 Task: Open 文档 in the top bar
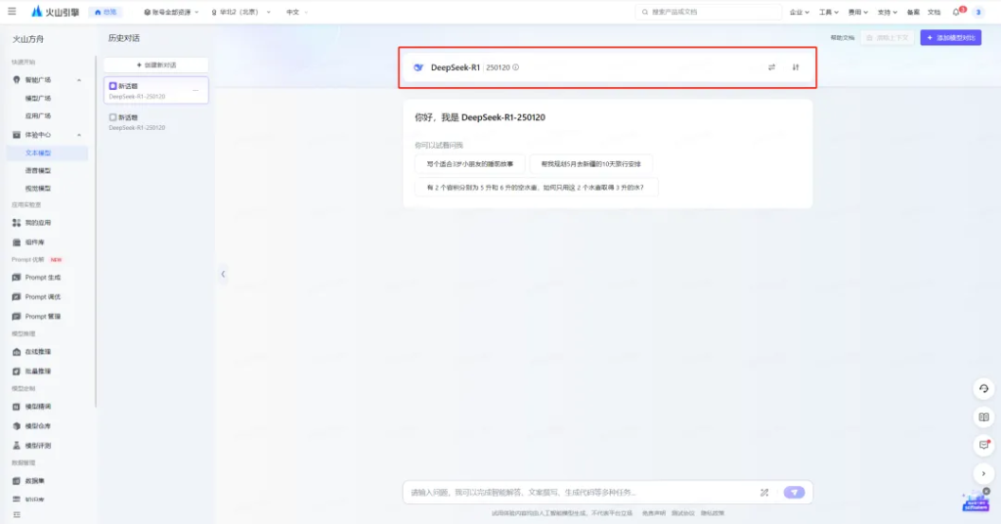(x=934, y=12)
